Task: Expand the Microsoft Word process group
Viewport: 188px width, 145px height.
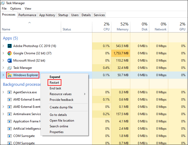Action: 3,61
